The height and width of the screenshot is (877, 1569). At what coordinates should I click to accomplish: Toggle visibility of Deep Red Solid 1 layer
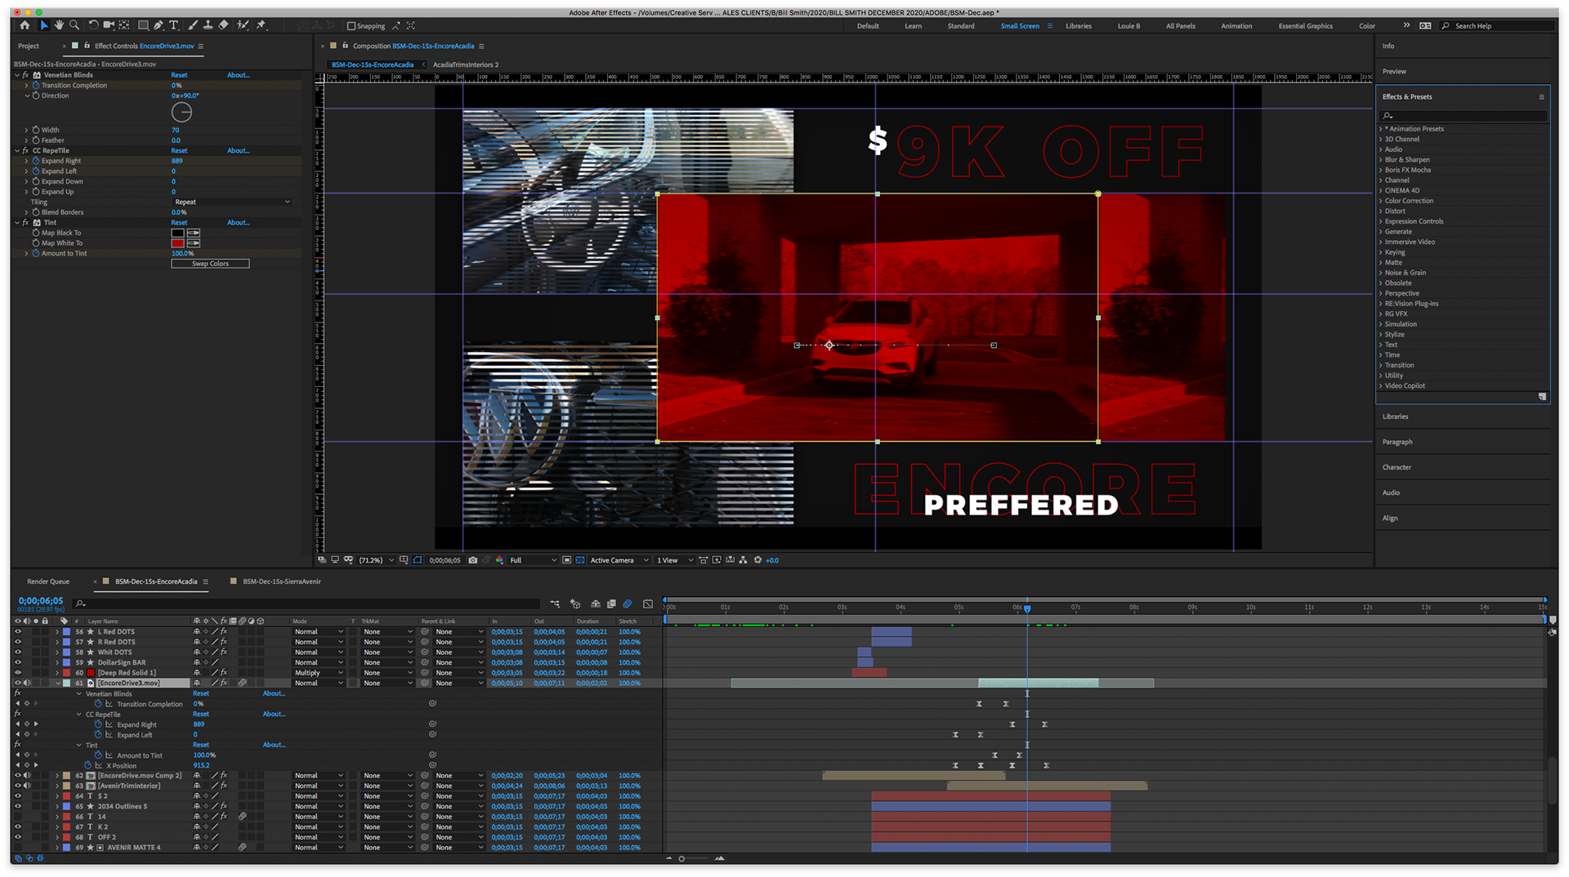pyautogui.click(x=18, y=673)
